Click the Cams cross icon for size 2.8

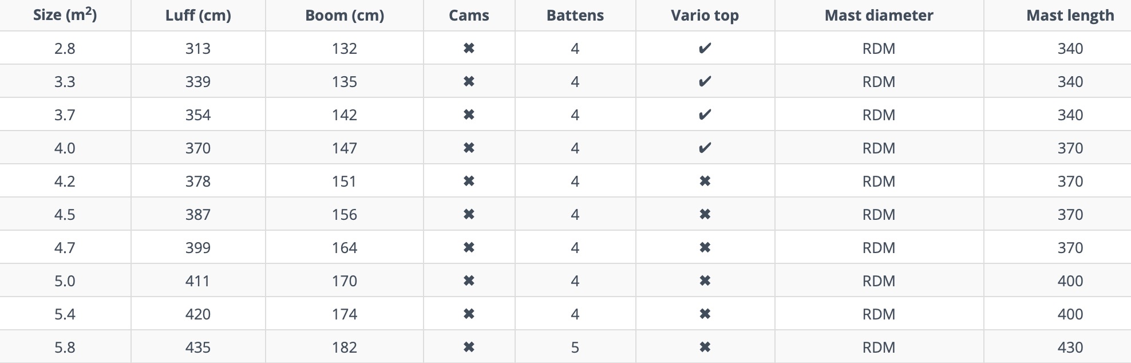pos(469,48)
